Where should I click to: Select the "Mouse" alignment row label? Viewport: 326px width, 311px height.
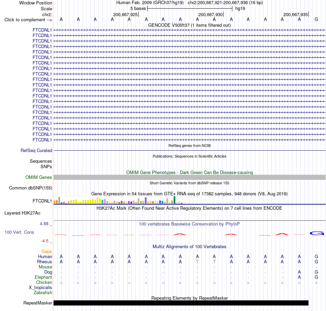45,267
